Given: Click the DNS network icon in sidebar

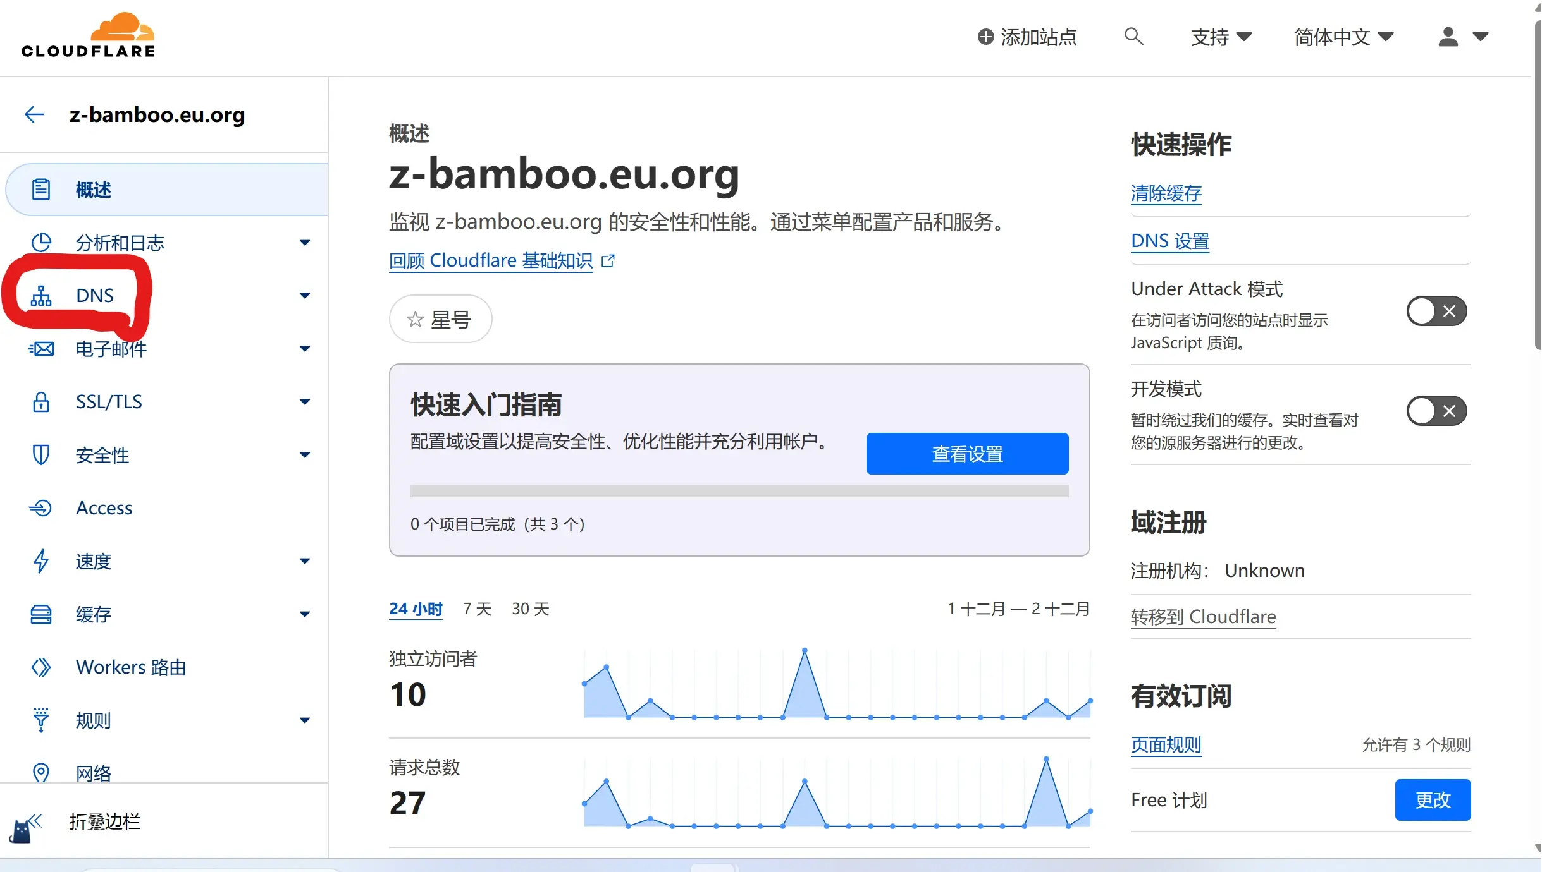Looking at the screenshot, I should click(41, 295).
